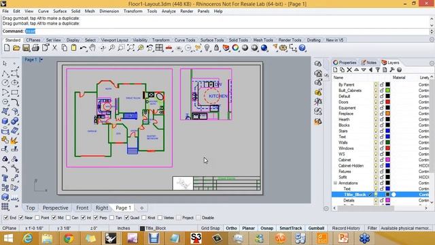
Task: Select the Rectangle tool in left sidebar
Action: (15, 93)
